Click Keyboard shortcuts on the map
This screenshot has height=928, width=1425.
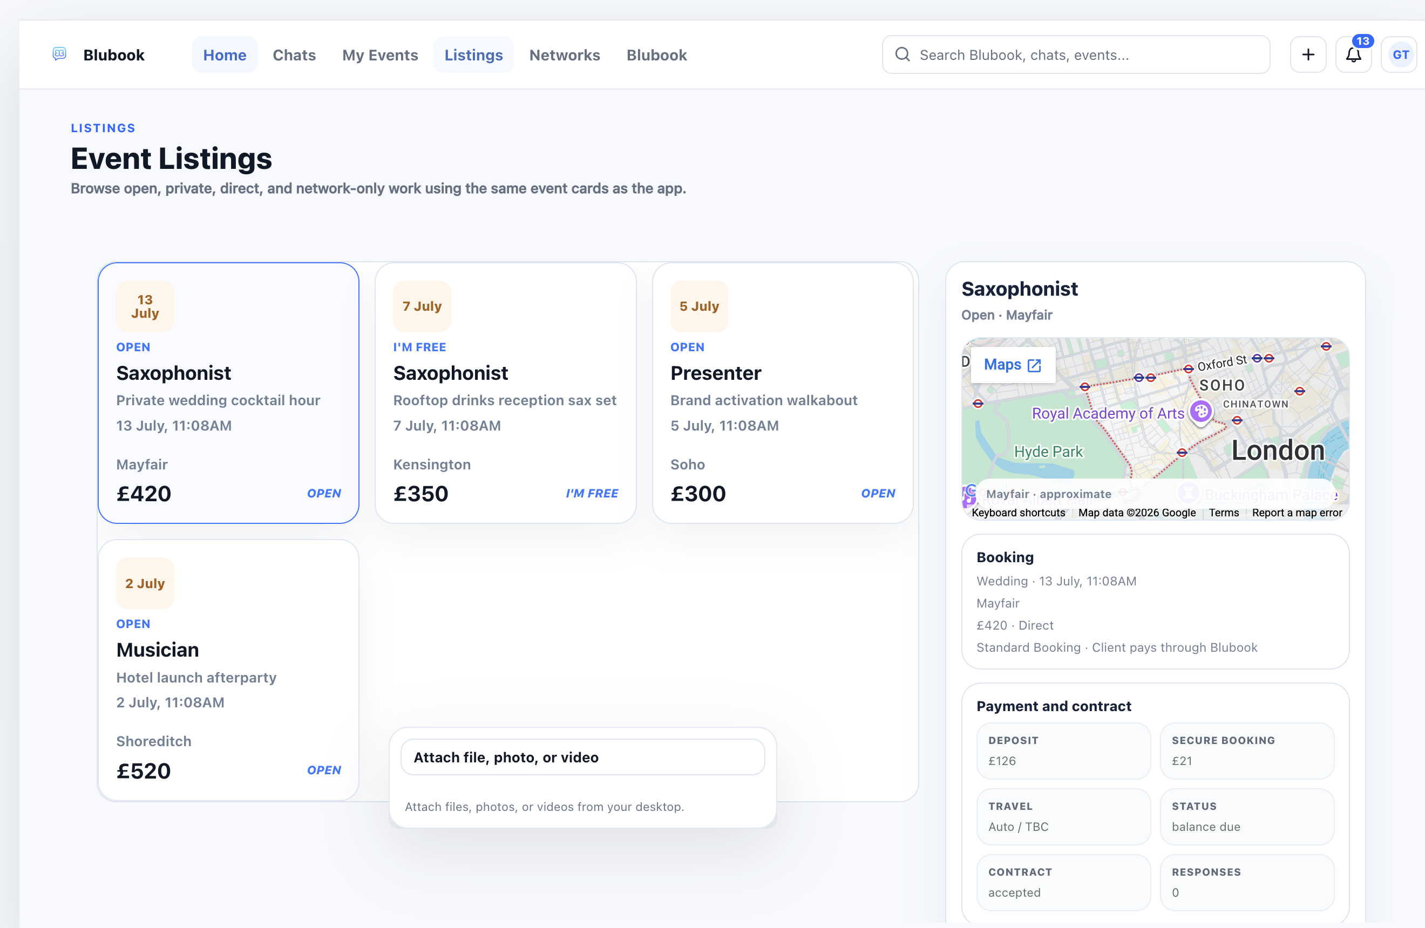tap(1018, 512)
